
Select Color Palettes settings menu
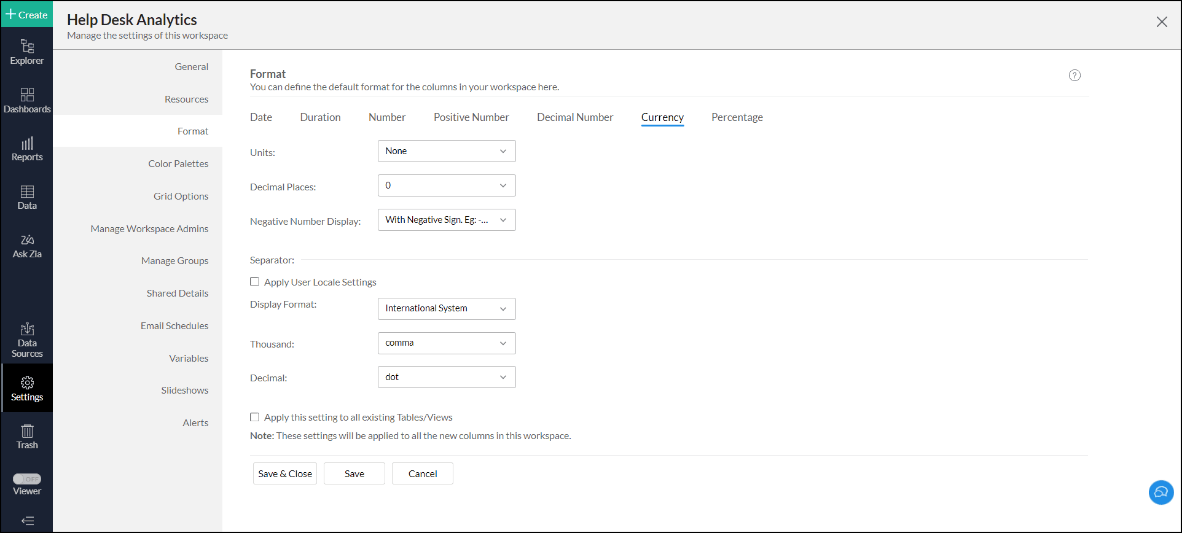point(178,164)
